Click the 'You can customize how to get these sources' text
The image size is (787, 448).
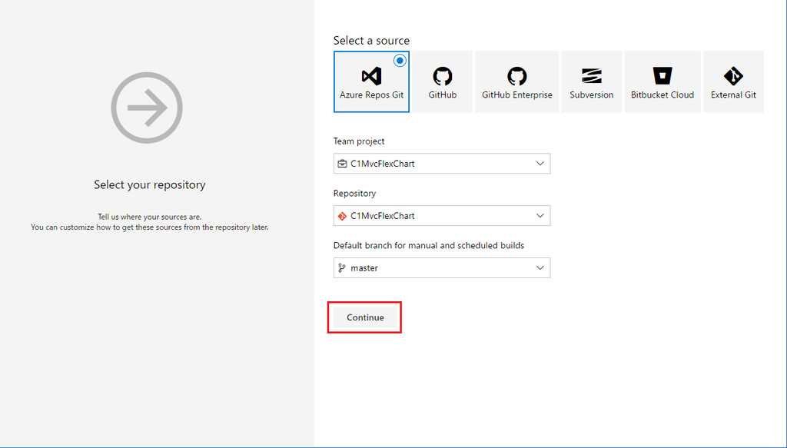coord(150,227)
